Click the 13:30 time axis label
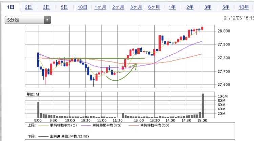 [x=155, y=120]
